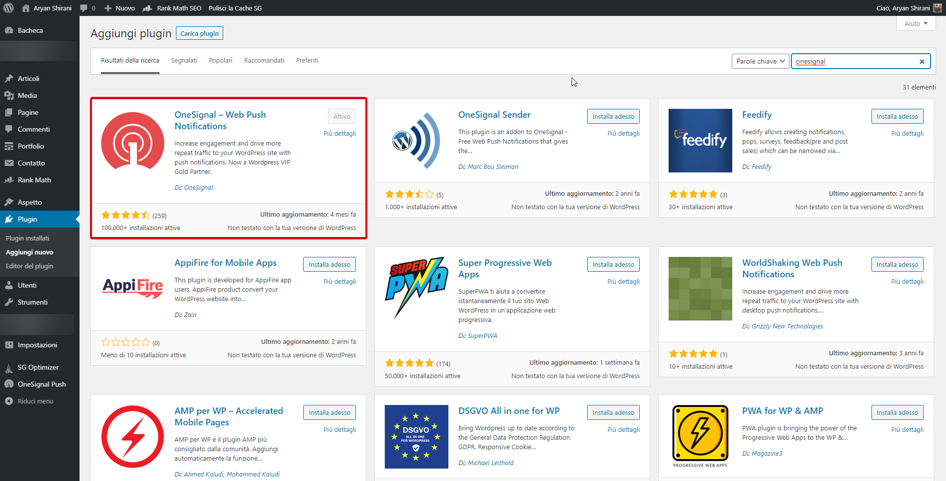Install PWA for WP & AMP
Image resolution: width=946 pixels, height=481 pixels.
[x=897, y=412]
